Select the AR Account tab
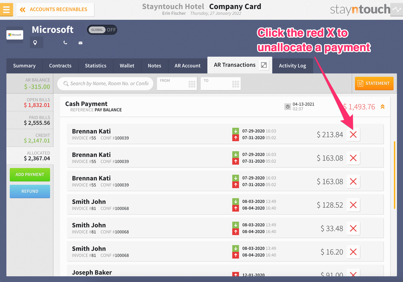Viewport: 403px width, 282px height. (187, 66)
